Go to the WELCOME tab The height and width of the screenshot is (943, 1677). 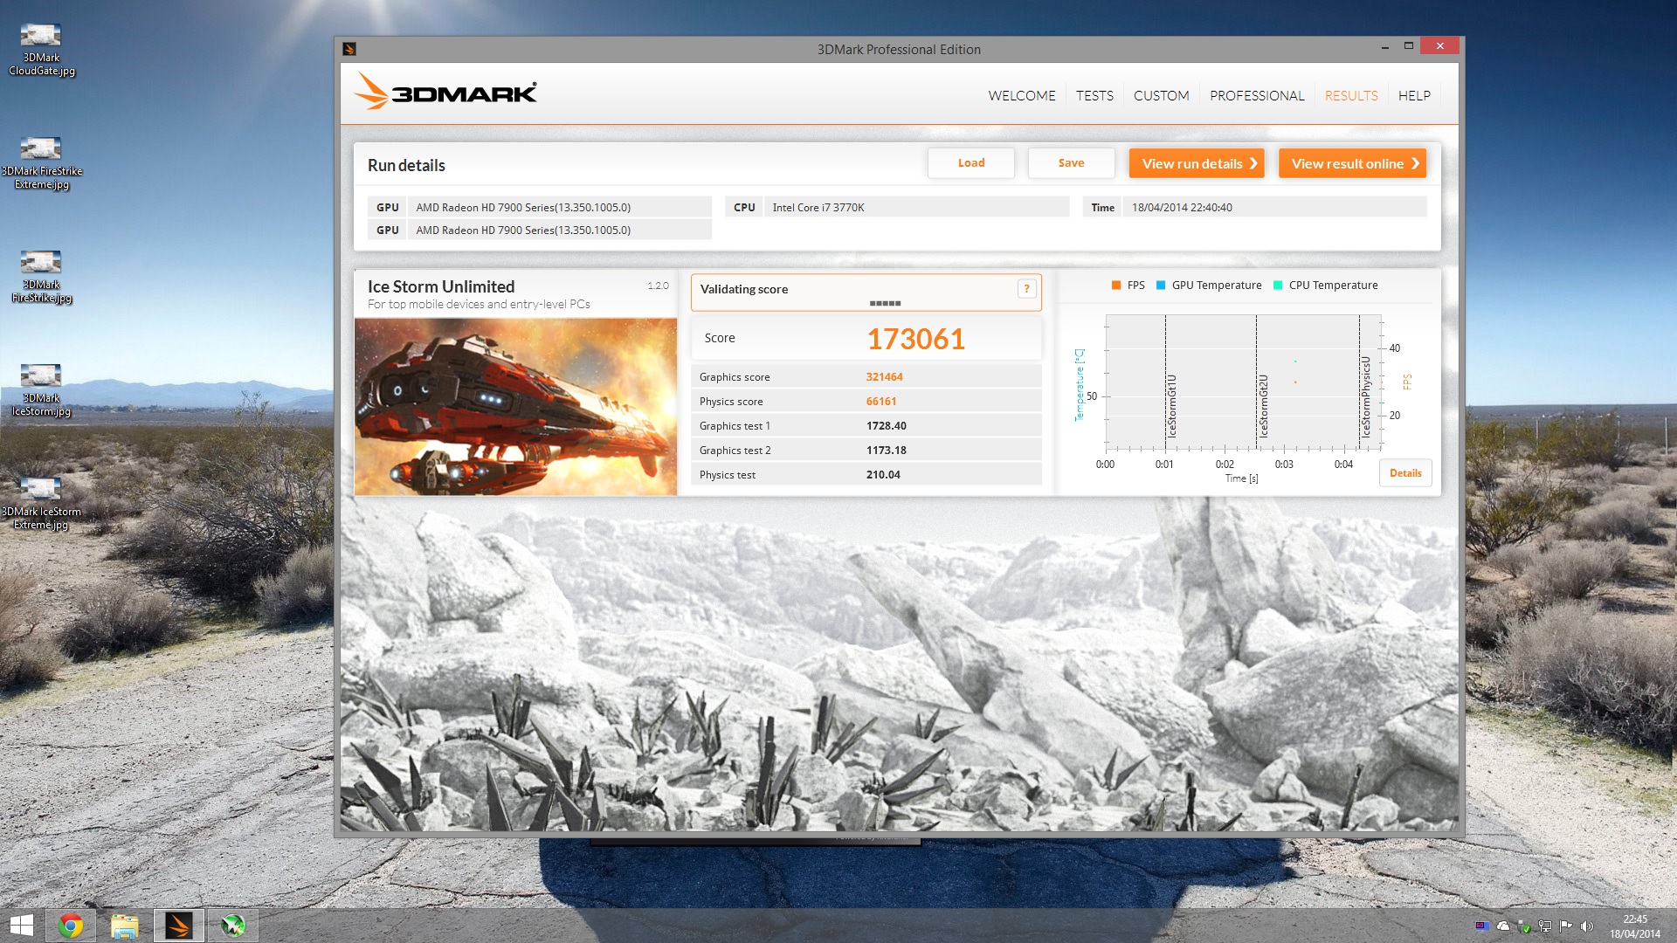1022,96
